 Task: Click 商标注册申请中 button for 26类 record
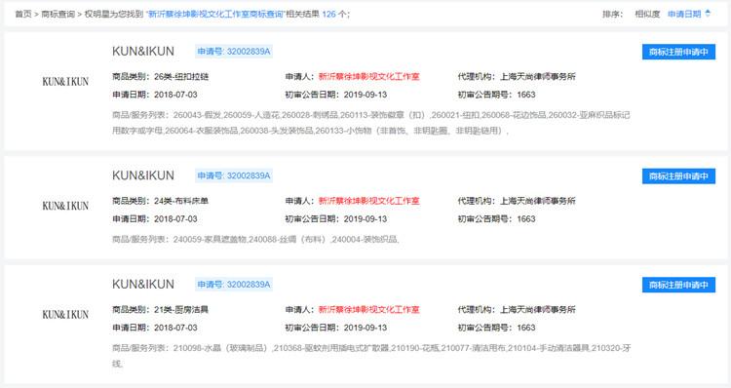coord(678,52)
